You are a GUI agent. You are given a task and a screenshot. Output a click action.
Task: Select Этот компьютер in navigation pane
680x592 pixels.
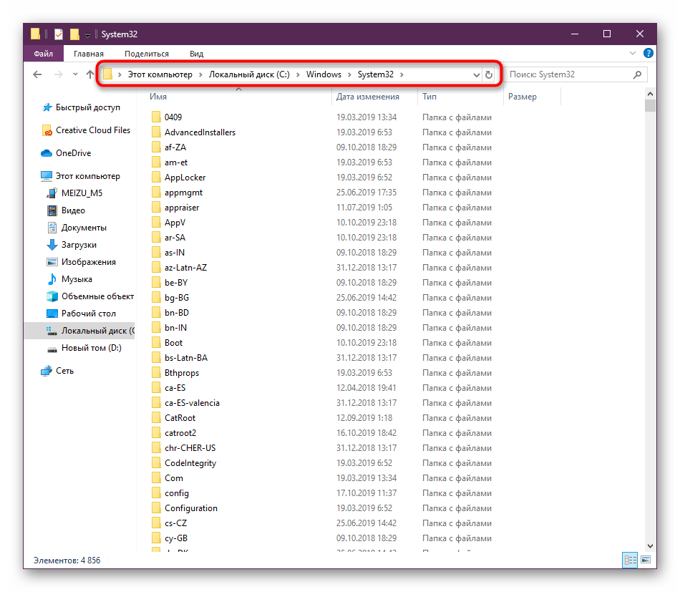tap(81, 176)
